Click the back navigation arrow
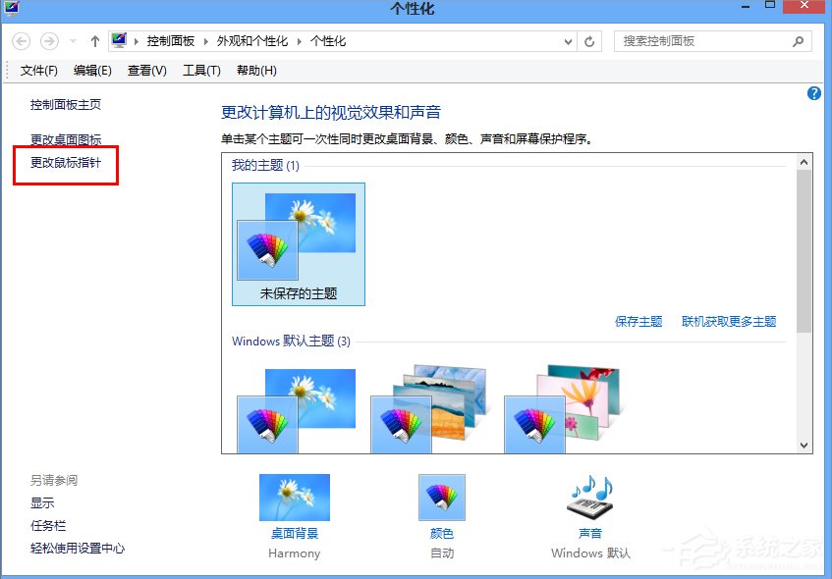This screenshot has height=579, width=832. tap(21, 41)
